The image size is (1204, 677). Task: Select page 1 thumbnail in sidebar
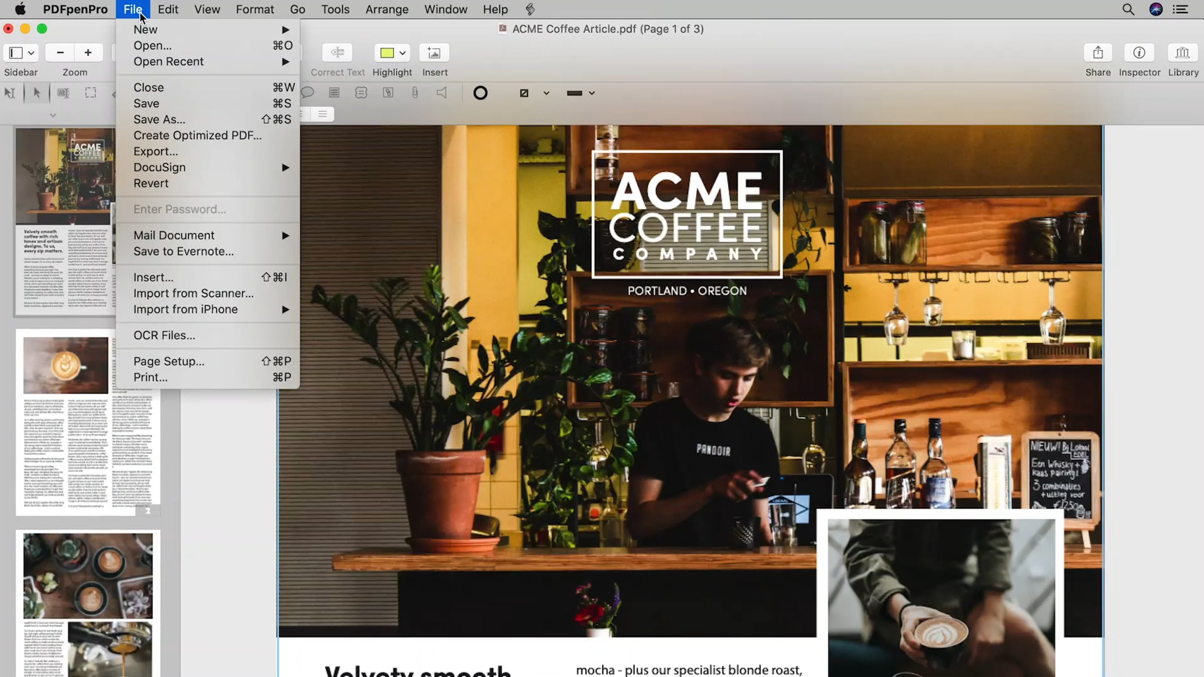click(x=65, y=221)
